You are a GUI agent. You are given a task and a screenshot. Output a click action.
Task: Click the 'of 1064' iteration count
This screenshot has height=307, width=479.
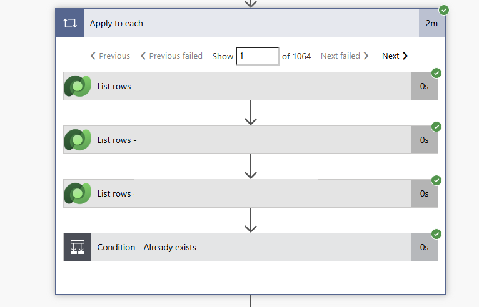(296, 56)
